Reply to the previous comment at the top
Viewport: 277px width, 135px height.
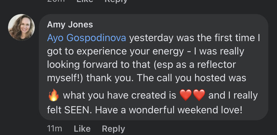pos(116,1)
